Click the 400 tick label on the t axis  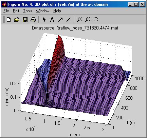tap(125, 108)
